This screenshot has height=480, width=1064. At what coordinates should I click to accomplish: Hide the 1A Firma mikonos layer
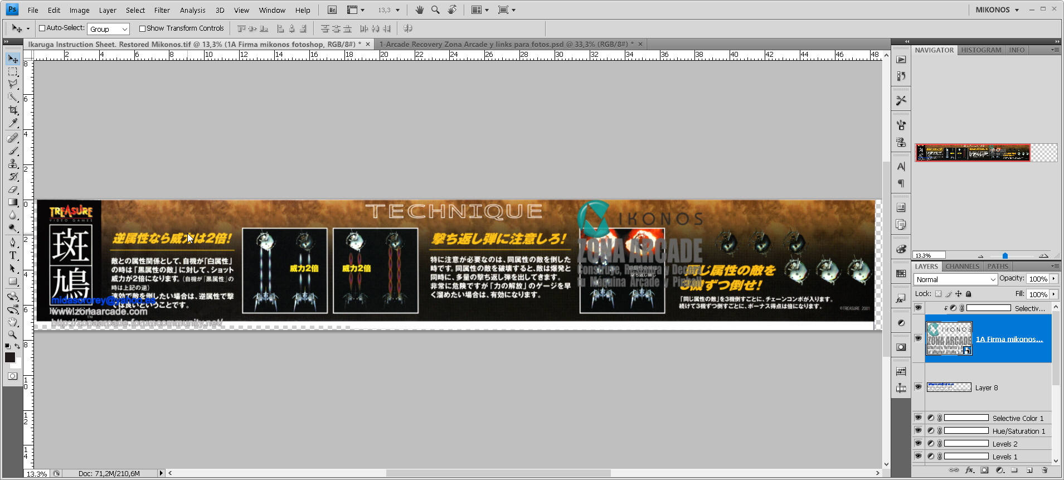point(918,338)
